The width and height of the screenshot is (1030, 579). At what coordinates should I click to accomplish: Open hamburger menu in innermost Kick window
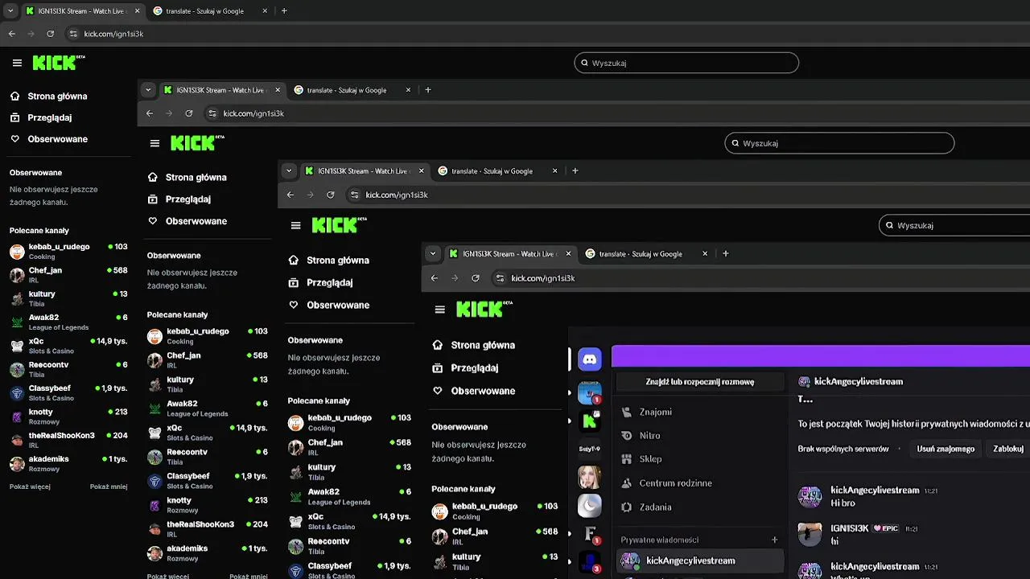[x=439, y=310]
